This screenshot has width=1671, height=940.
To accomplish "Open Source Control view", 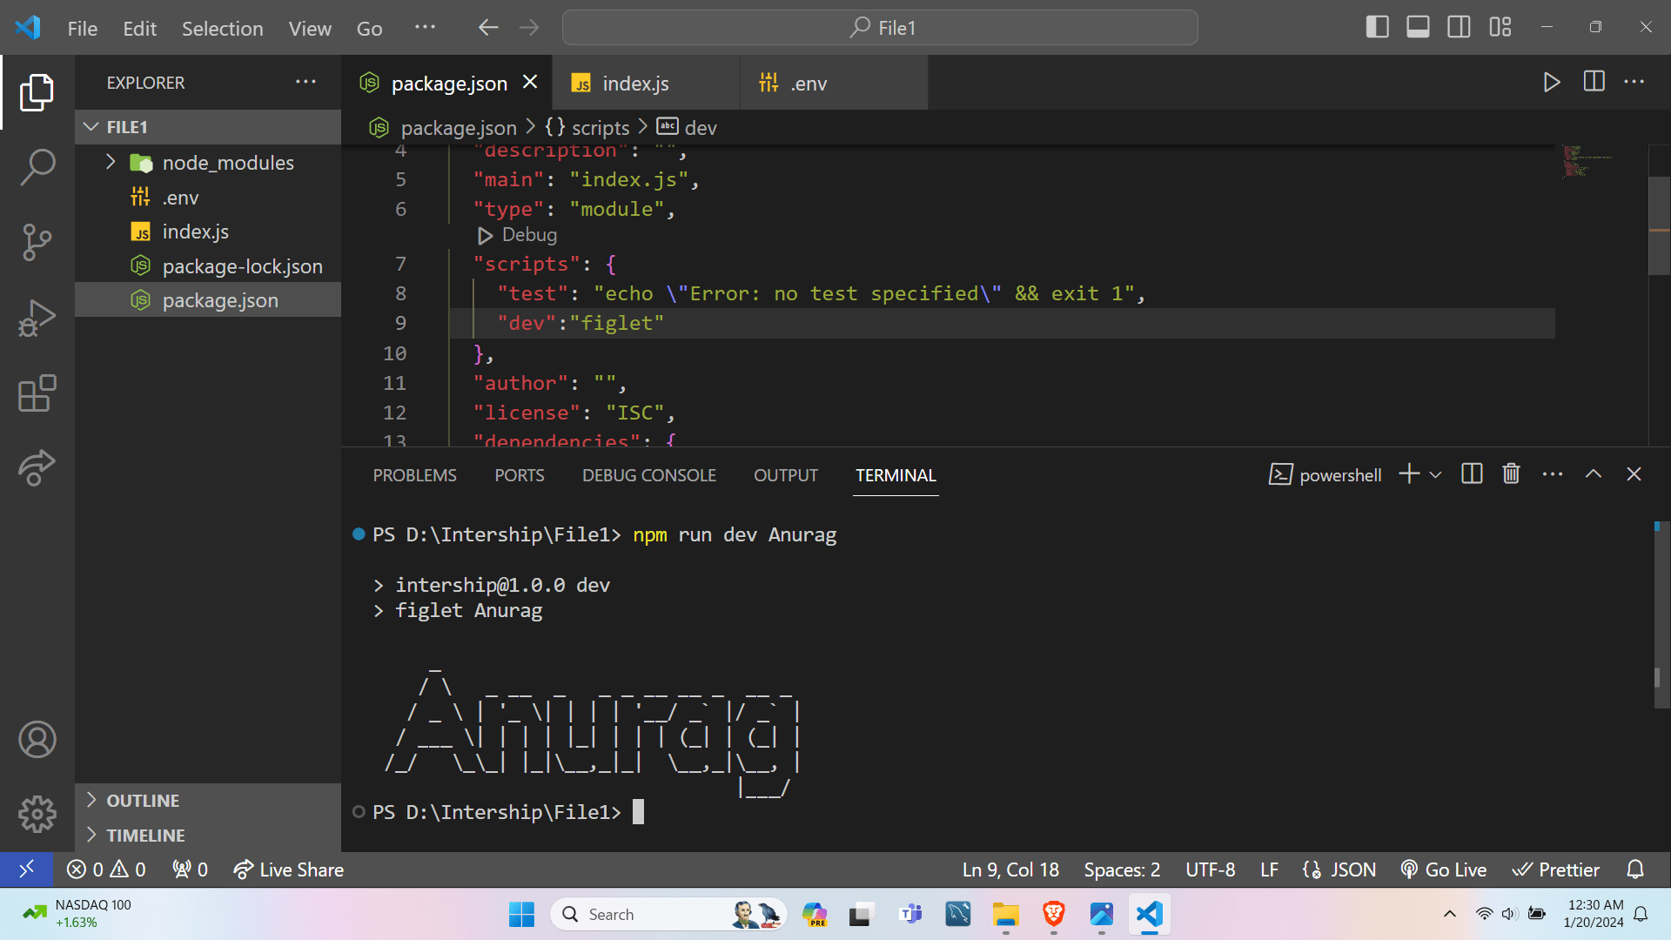I will [x=37, y=242].
